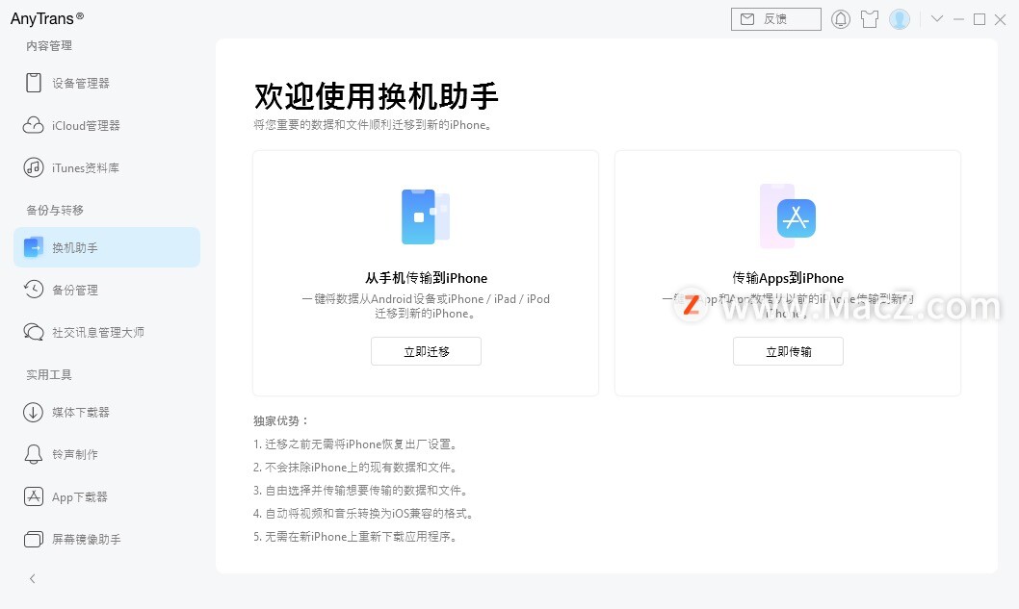
Task: Click the 社交讯息管理大师 chat bubble icon
Action: coord(33,332)
